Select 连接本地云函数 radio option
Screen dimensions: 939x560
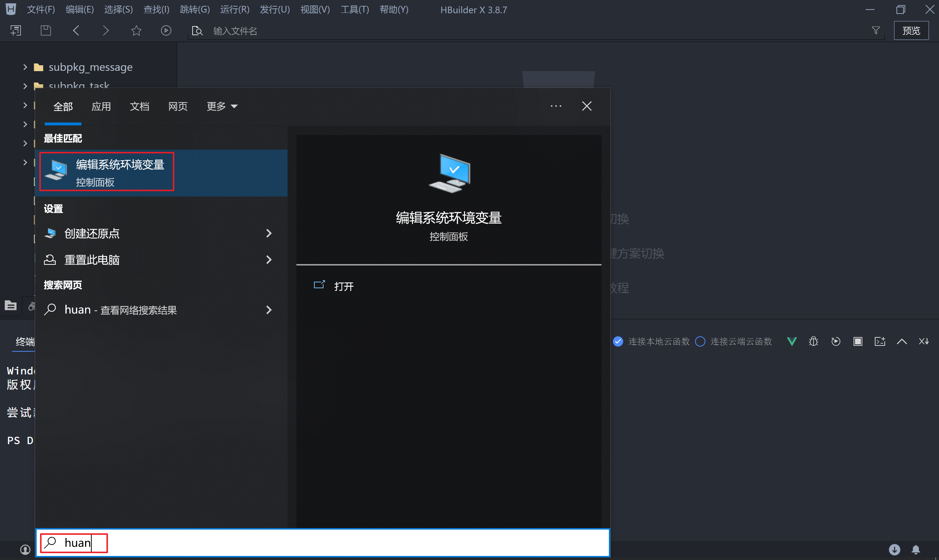pos(618,341)
